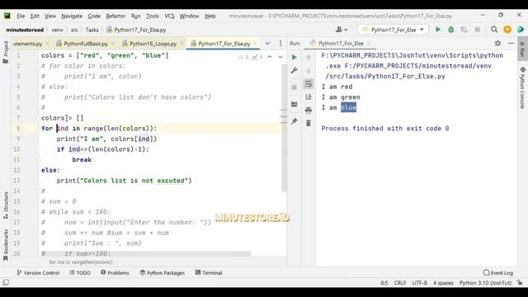Close the Python17_For_Else.py editor tab
This screenshot has height=297, width=528.
[x=256, y=44]
